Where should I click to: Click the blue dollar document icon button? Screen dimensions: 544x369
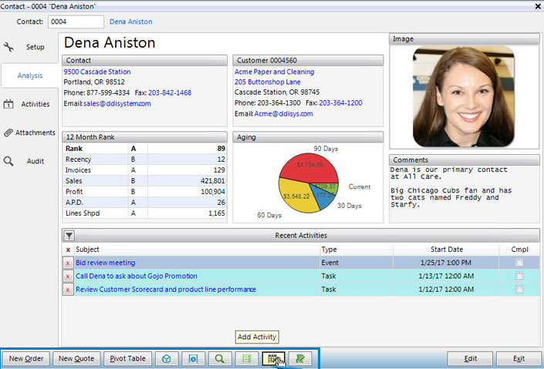[193, 359]
